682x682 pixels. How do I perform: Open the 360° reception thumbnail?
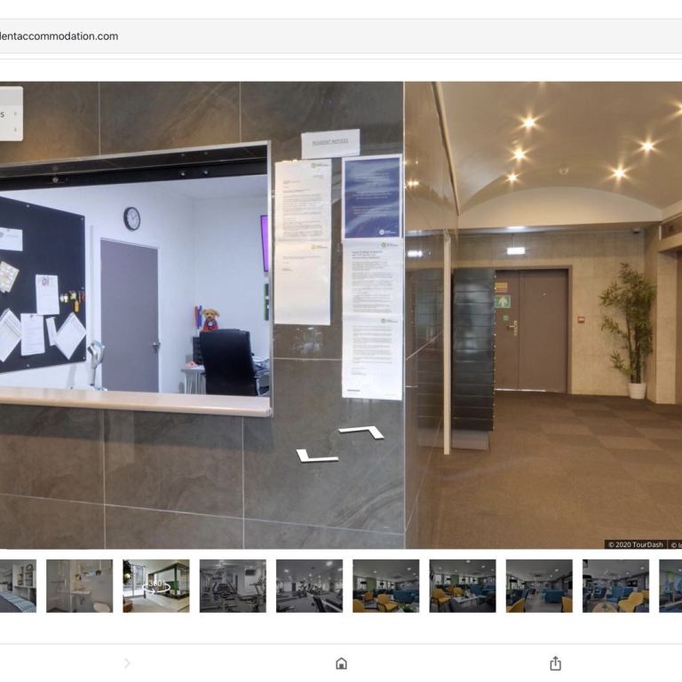[156, 586]
